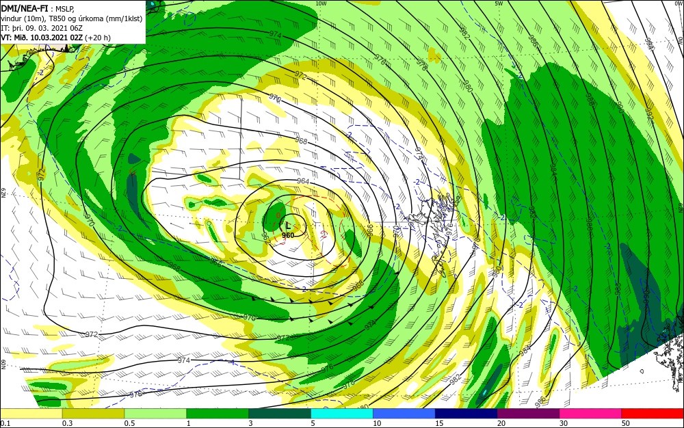Click the legend value label 0.3
The height and width of the screenshot is (428, 684).
(67, 423)
